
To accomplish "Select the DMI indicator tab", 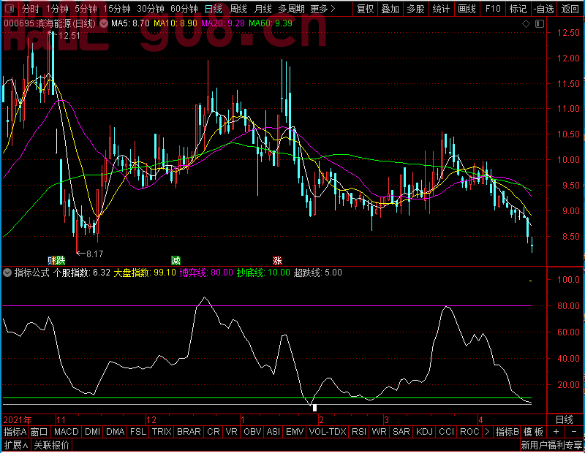I will [x=92, y=432].
